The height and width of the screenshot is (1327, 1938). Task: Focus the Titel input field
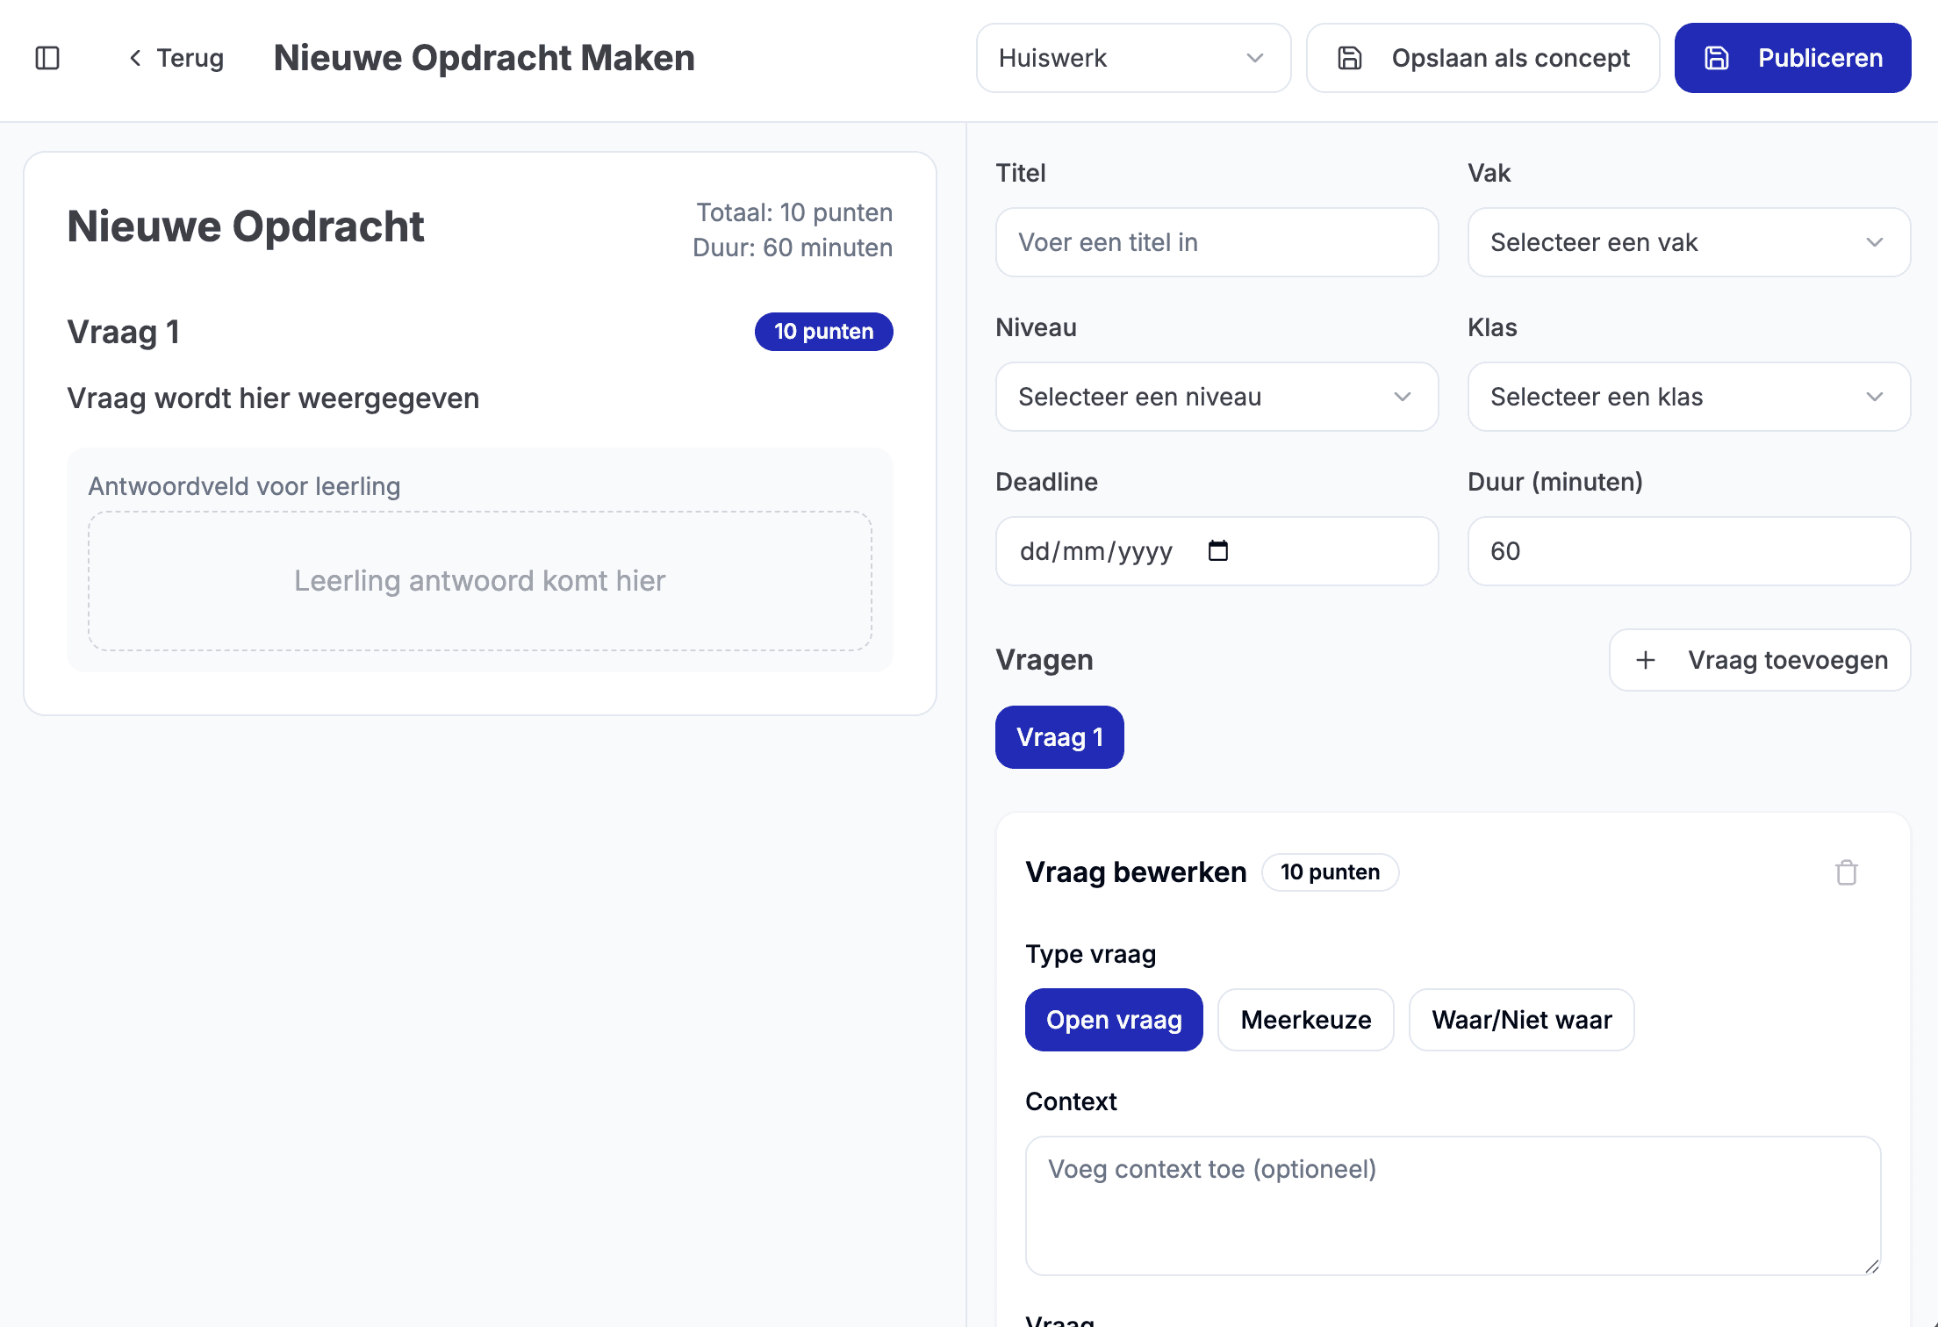pos(1217,242)
